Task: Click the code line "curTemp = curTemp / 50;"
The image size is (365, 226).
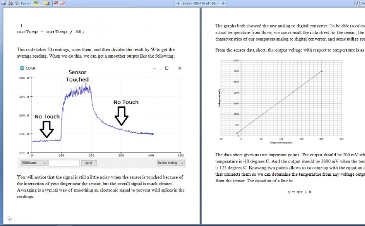Action: [51, 32]
